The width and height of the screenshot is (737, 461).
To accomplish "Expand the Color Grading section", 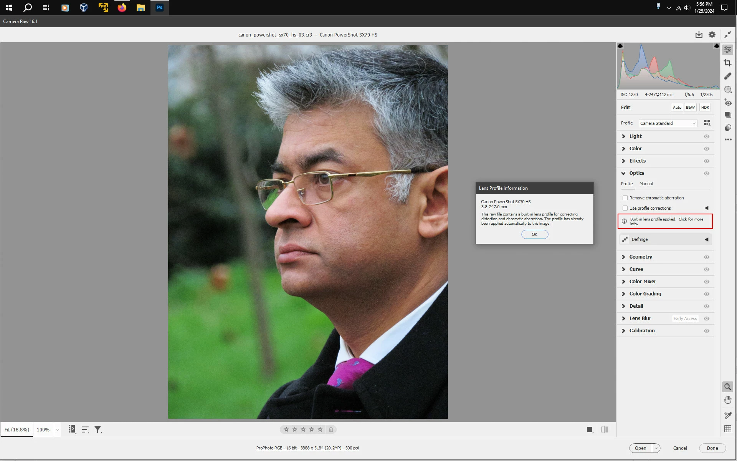I will [645, 294].
